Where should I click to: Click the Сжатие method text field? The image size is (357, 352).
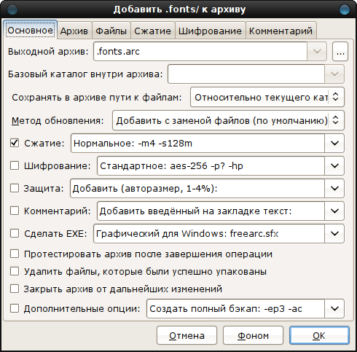pos(197,144)
